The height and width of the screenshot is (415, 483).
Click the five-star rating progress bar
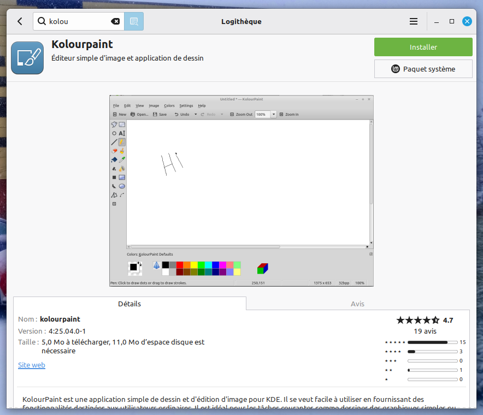[432, 342]
